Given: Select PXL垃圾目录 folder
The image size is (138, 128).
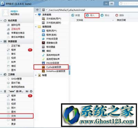Looking at the screenshot, I should point(53,63).
